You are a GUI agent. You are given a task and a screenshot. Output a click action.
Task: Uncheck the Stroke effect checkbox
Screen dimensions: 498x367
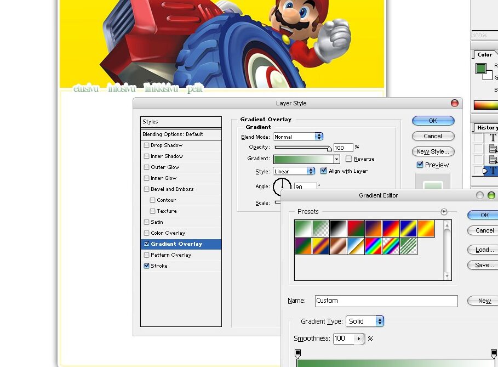pyautogui.click(x=146, y=266)
